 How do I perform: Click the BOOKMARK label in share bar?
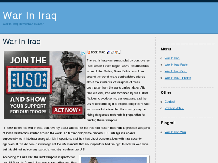pos(98,52)
